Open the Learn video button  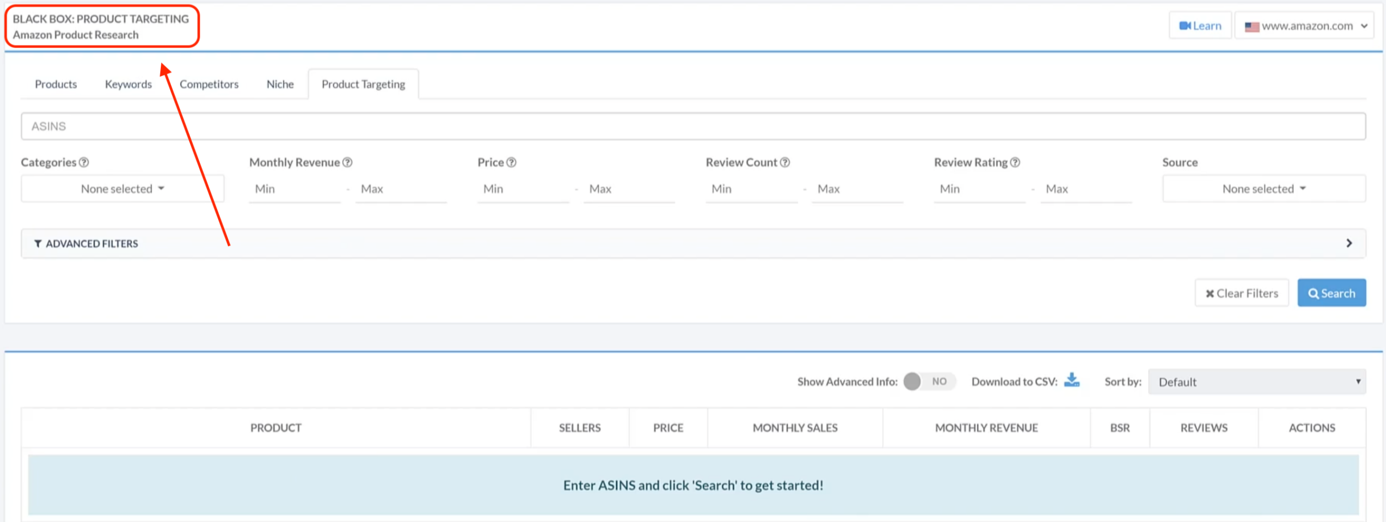(1200, 26)
